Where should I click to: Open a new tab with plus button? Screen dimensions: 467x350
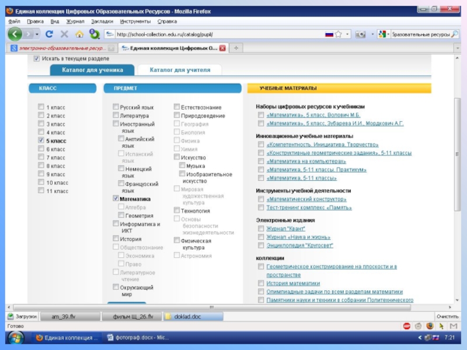click(236, 48)
